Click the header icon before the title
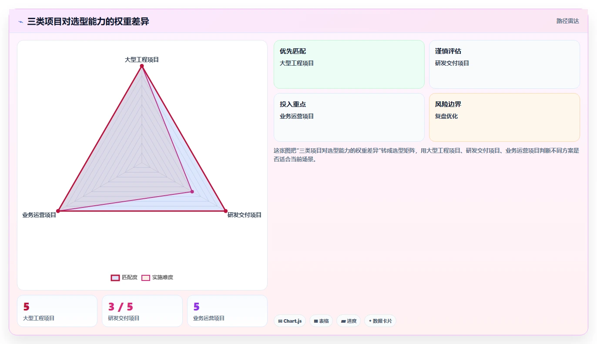Image resolution: width=597 pixels, height=344 pixels. pos(21,21)
